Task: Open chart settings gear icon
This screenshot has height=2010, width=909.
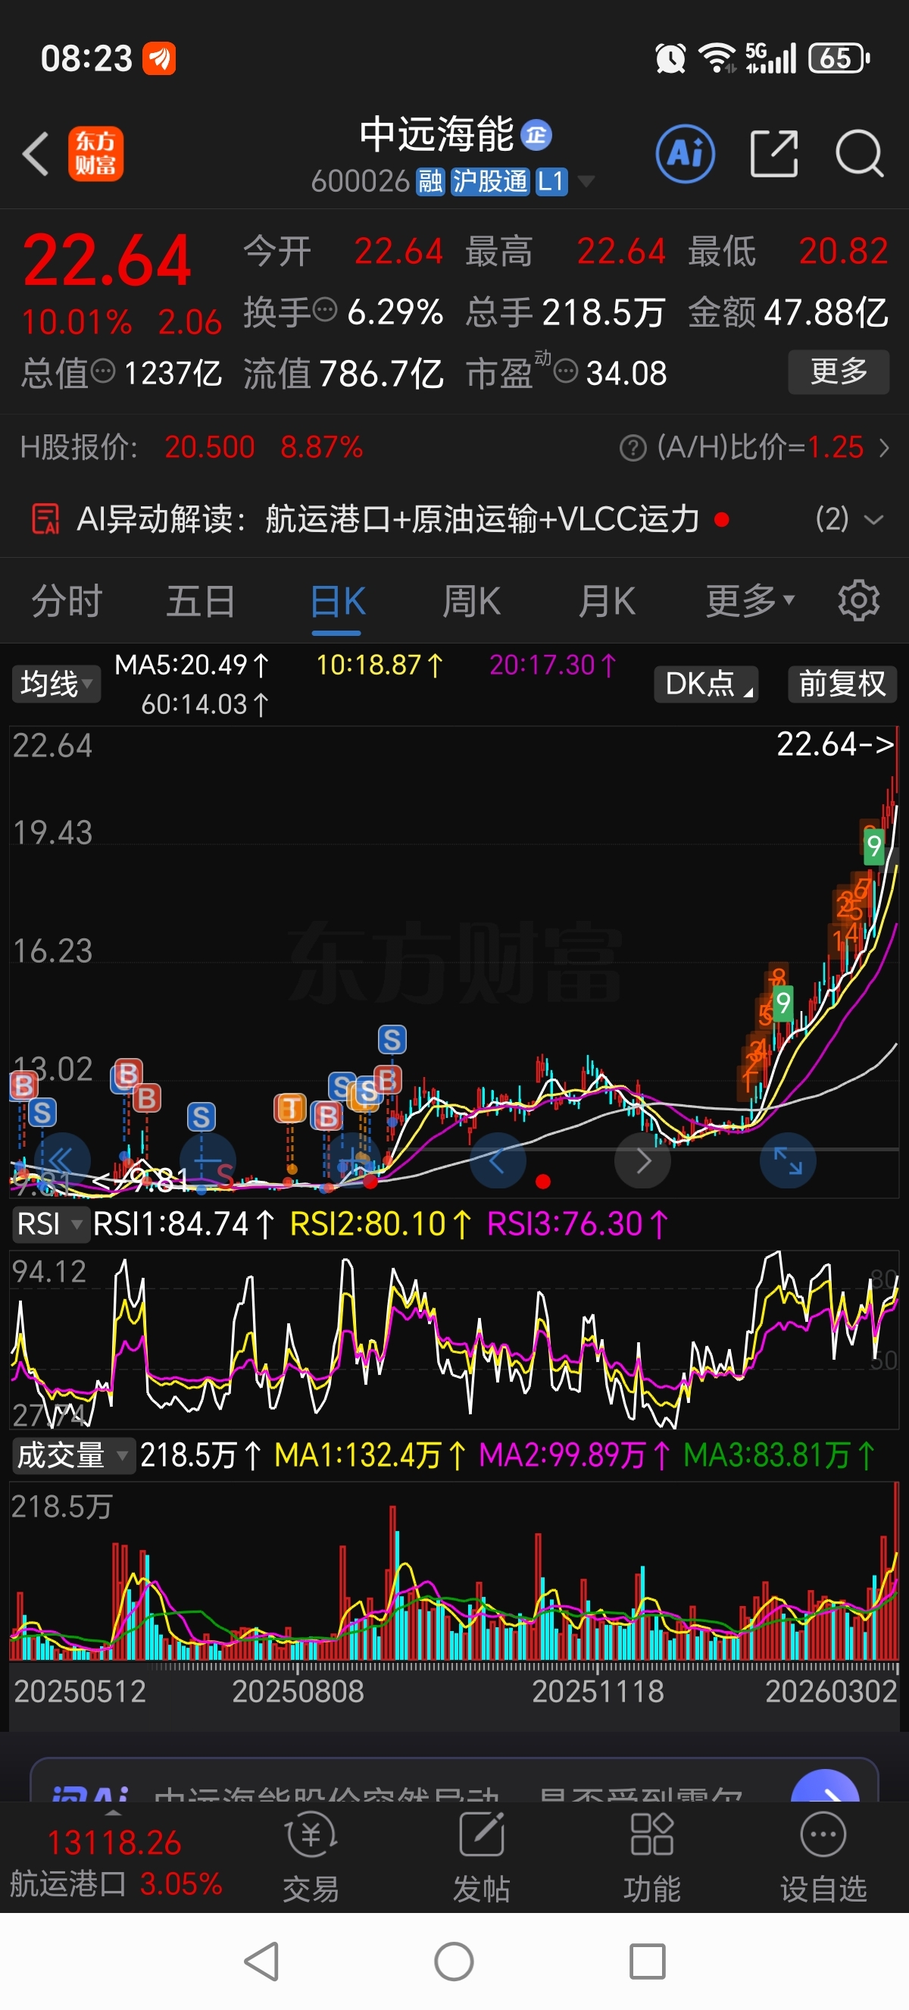Action: pos(858,601)
